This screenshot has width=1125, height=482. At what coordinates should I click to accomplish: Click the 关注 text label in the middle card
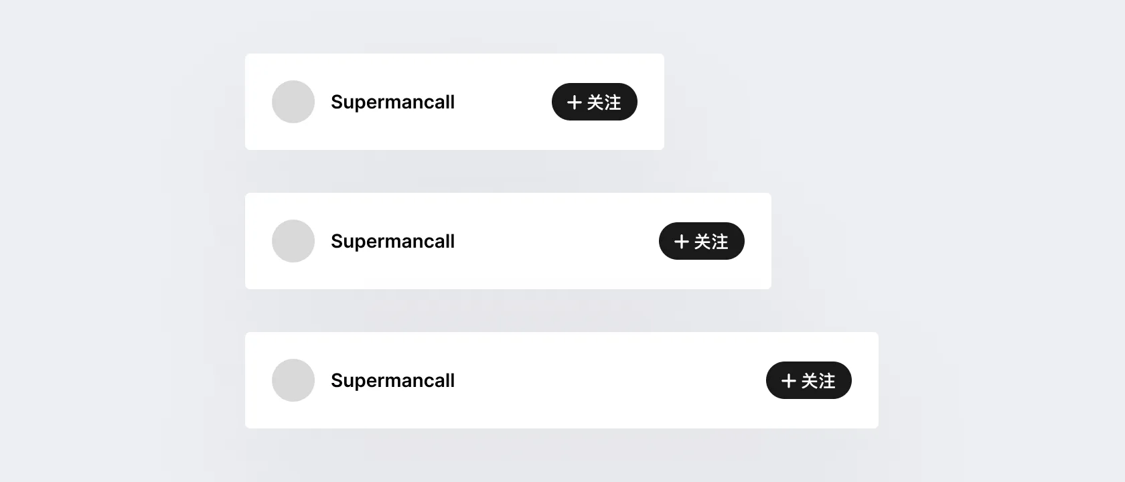click(x=711, y=242)
